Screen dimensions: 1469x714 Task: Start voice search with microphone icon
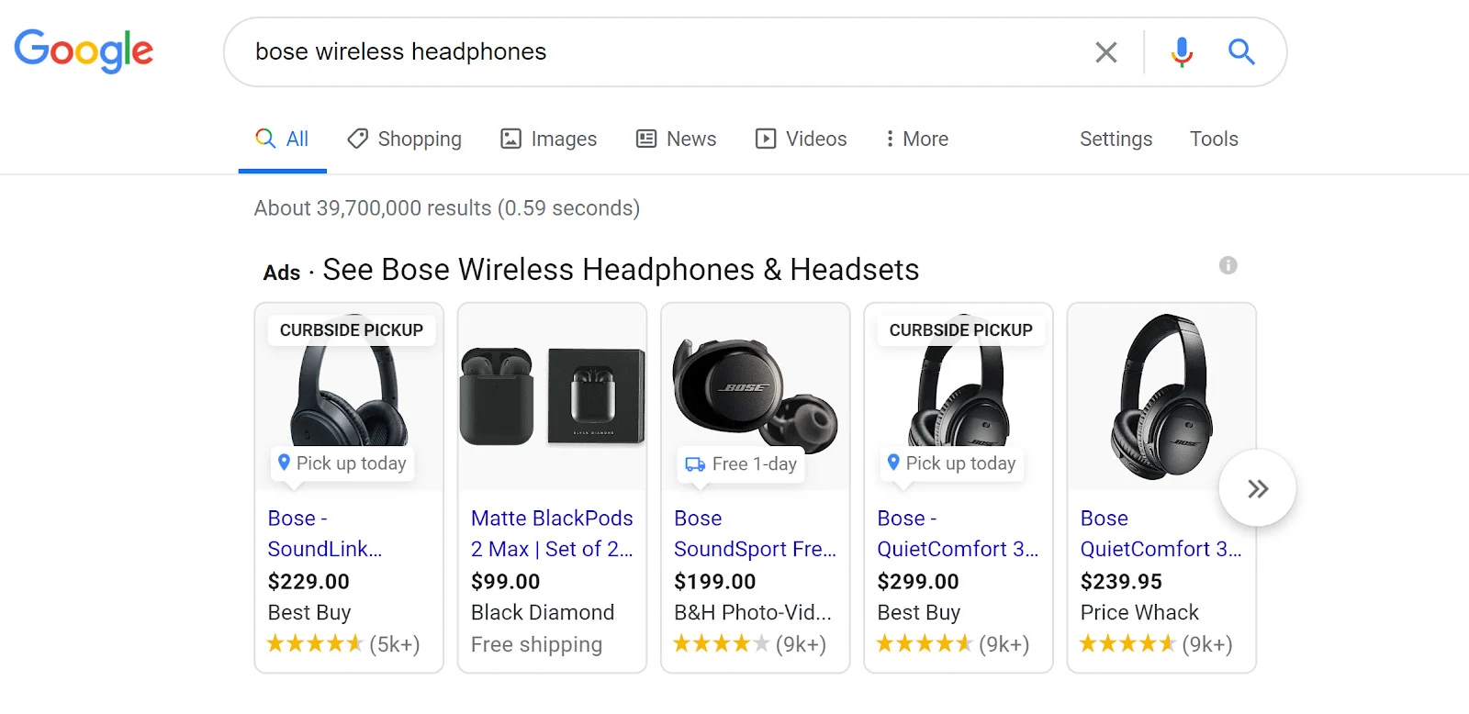tap(1182, 52)
